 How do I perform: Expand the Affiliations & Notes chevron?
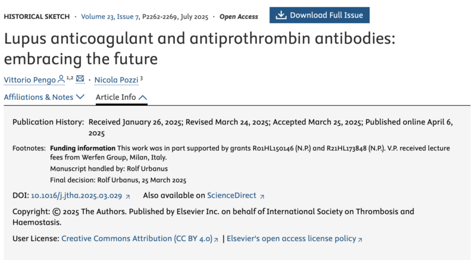coord(80,97)
